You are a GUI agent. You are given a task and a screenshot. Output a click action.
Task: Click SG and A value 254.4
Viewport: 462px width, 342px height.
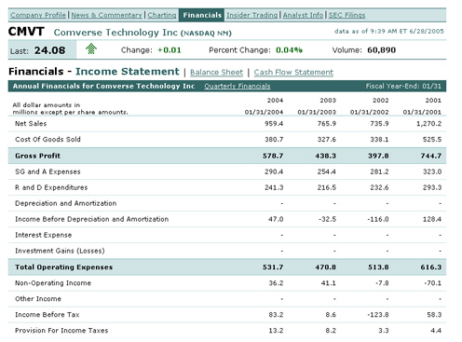[327, 171]
